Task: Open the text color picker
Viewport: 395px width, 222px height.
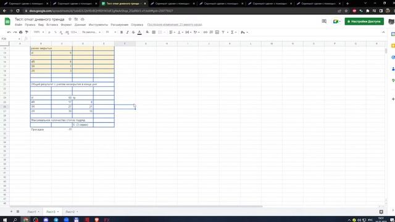Action: [x=139, y=32]
